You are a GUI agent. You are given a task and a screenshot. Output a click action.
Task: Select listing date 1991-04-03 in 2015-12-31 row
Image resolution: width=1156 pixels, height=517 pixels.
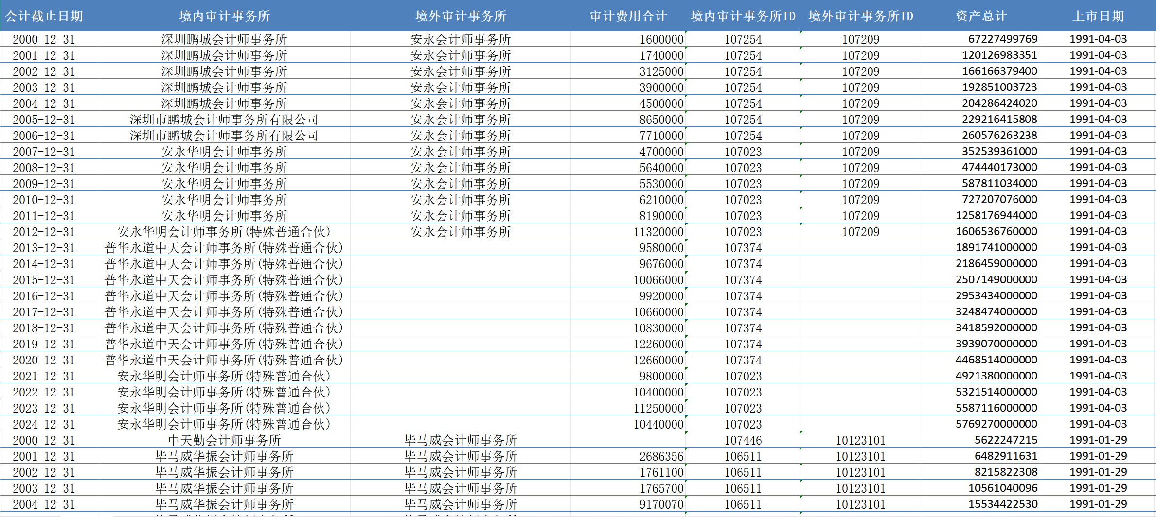(1098, 280)
